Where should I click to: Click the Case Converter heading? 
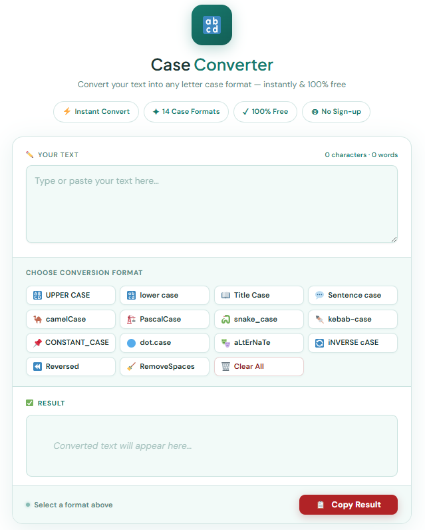(x=212, y=65)
